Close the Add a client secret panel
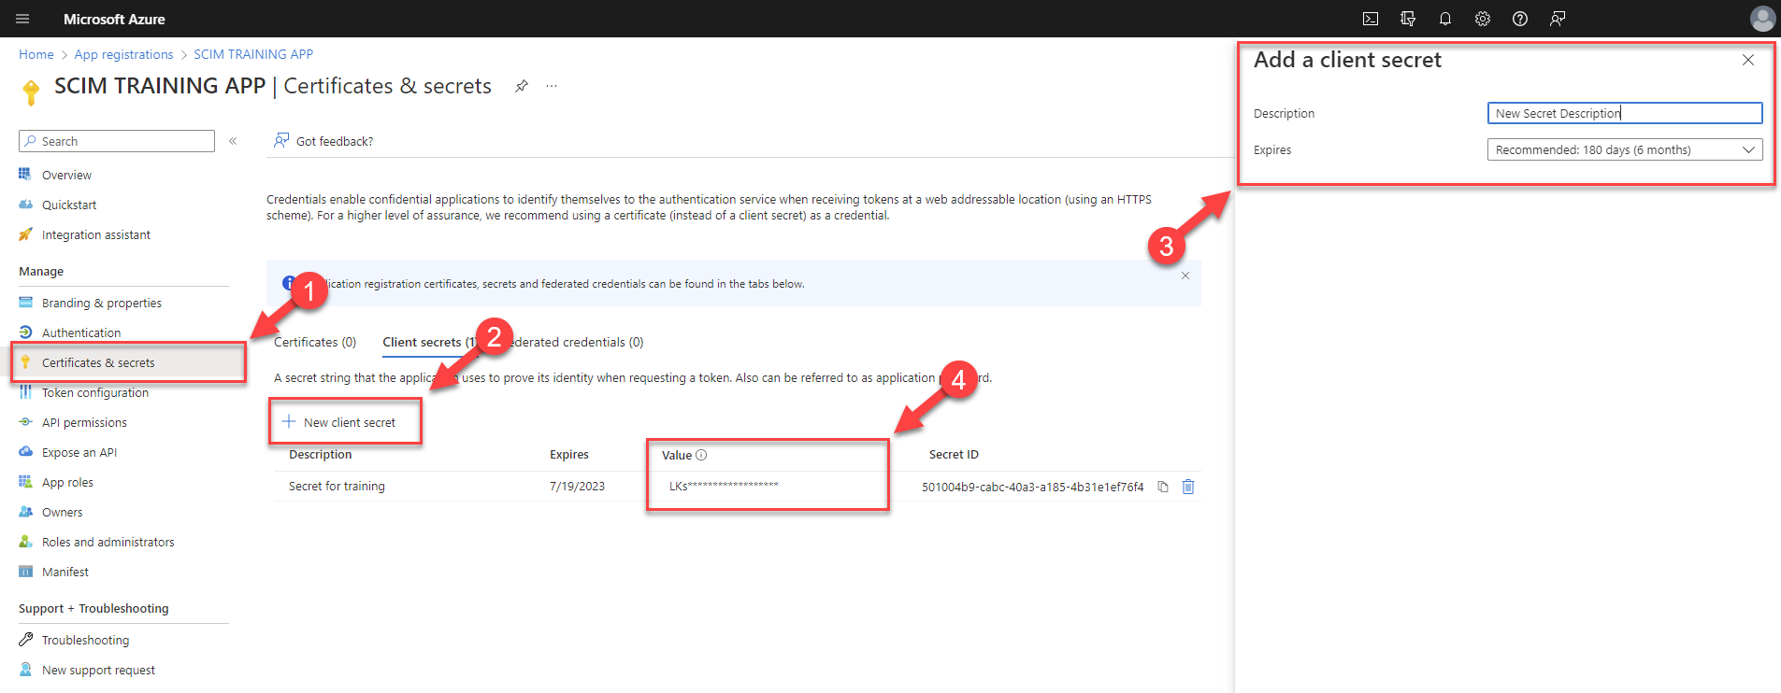 tap(1747, 60)
